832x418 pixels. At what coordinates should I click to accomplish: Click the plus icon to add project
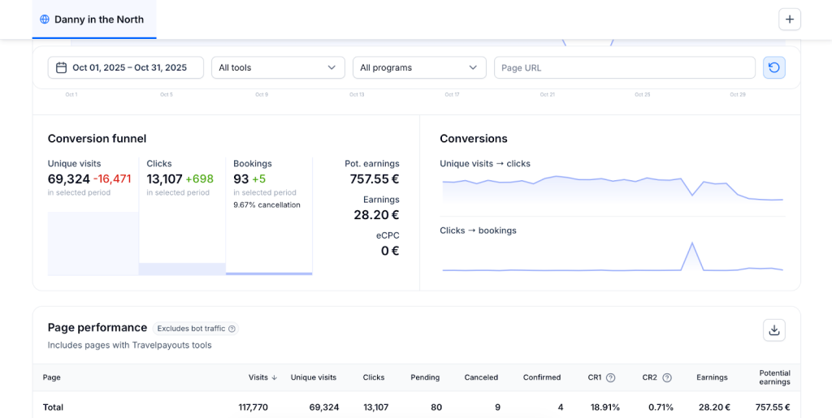tap(789, 19)
